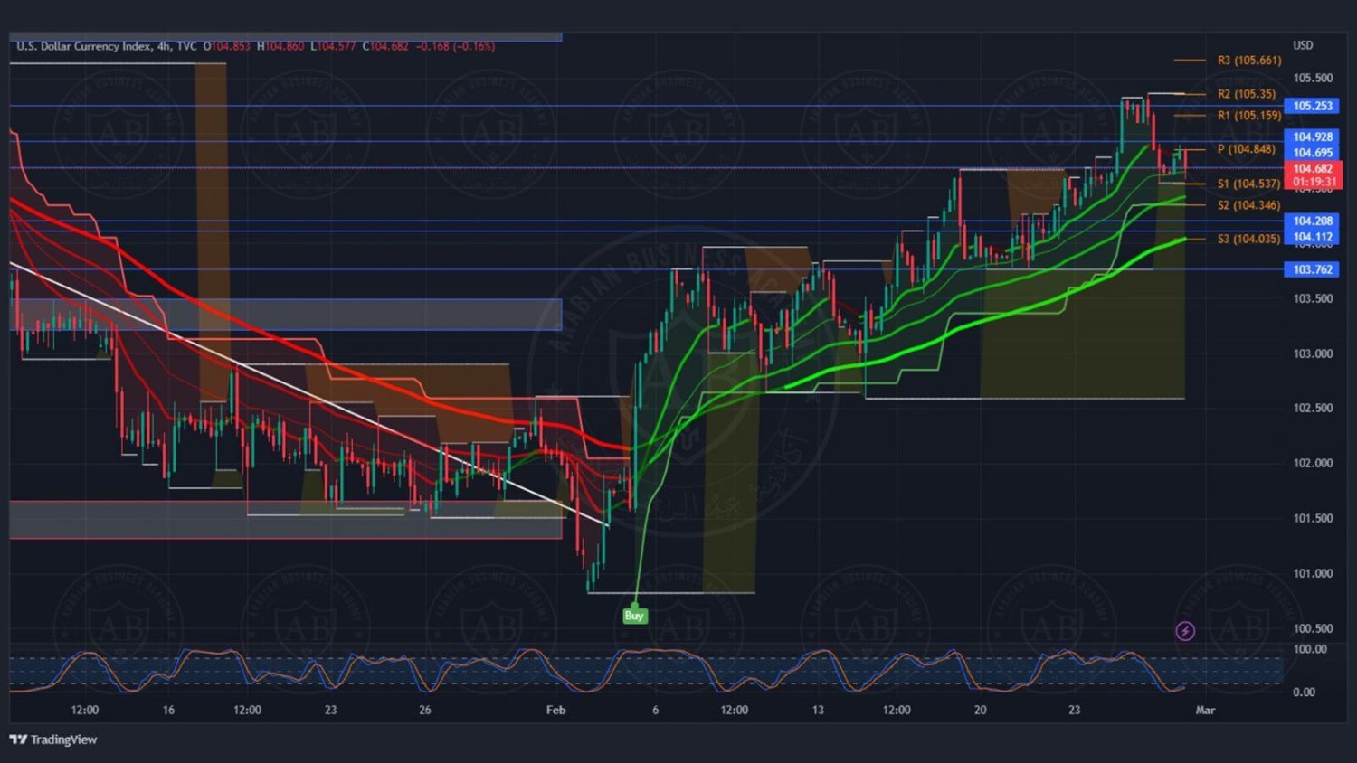Image resolution: width=1357 pixels, height=763 pixels.
Task: Click the purple lightning bolt icon
Action: 1185,631
